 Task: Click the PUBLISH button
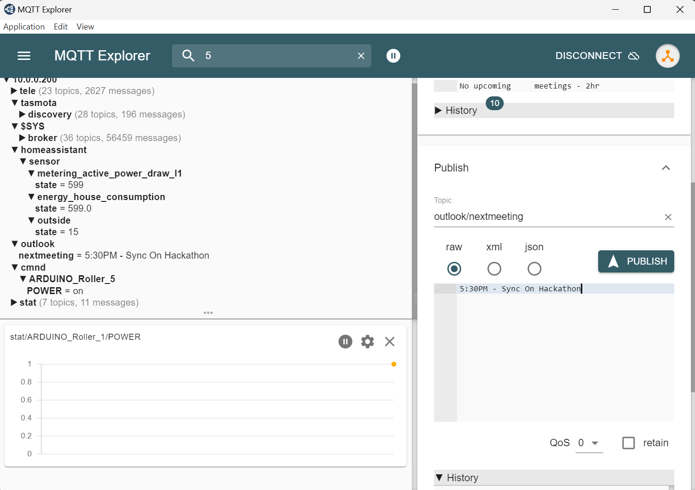(x=636, y=261)
